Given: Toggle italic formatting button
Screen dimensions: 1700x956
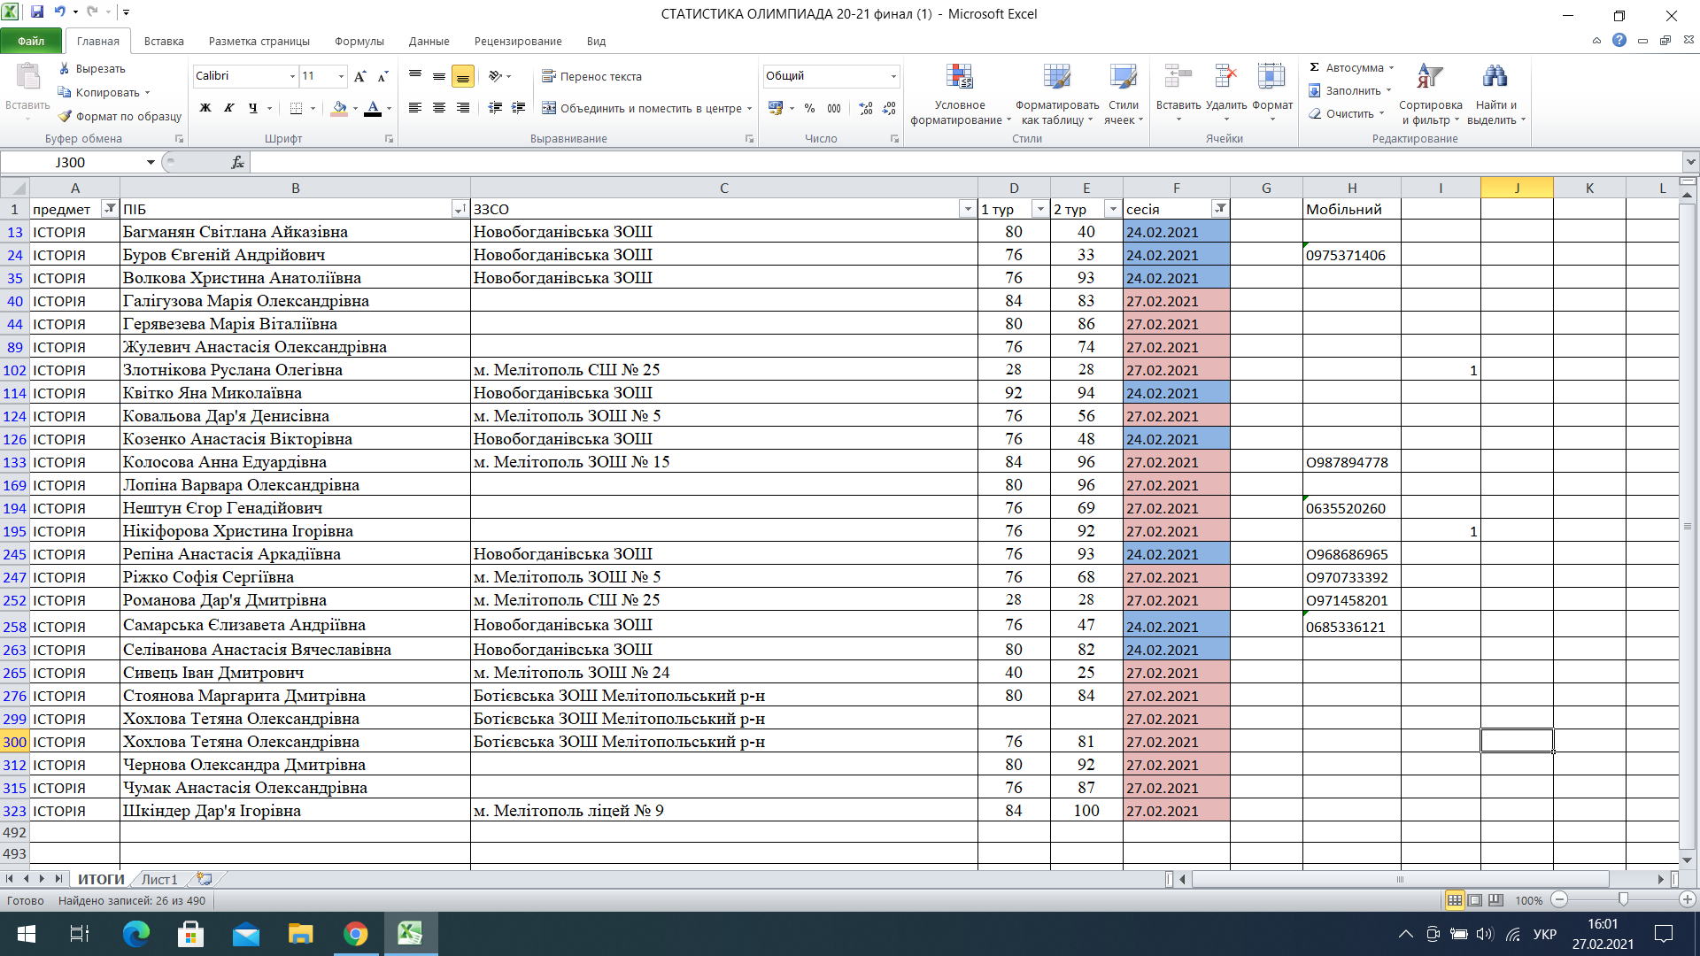Looking at the screenshot, I should (229, 108).
